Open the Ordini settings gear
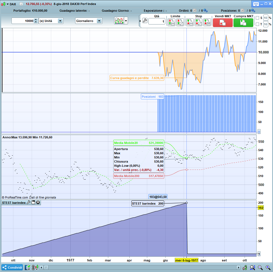The image size is (273, 272). coord(206,11)
